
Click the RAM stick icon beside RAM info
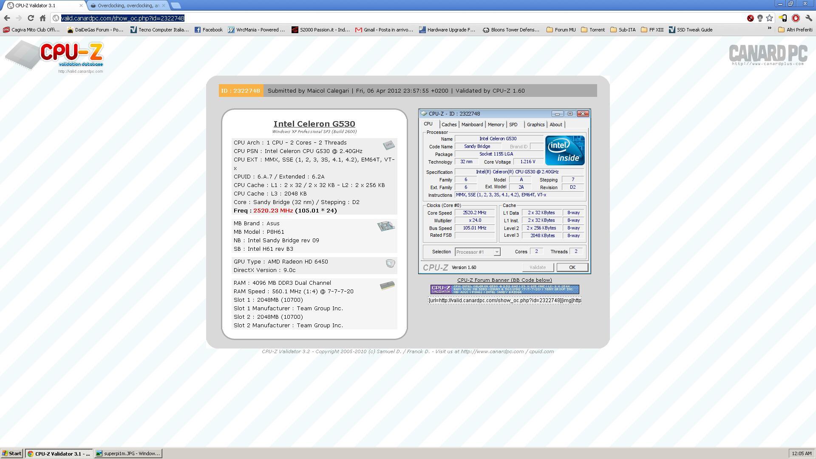click(387, 286)
